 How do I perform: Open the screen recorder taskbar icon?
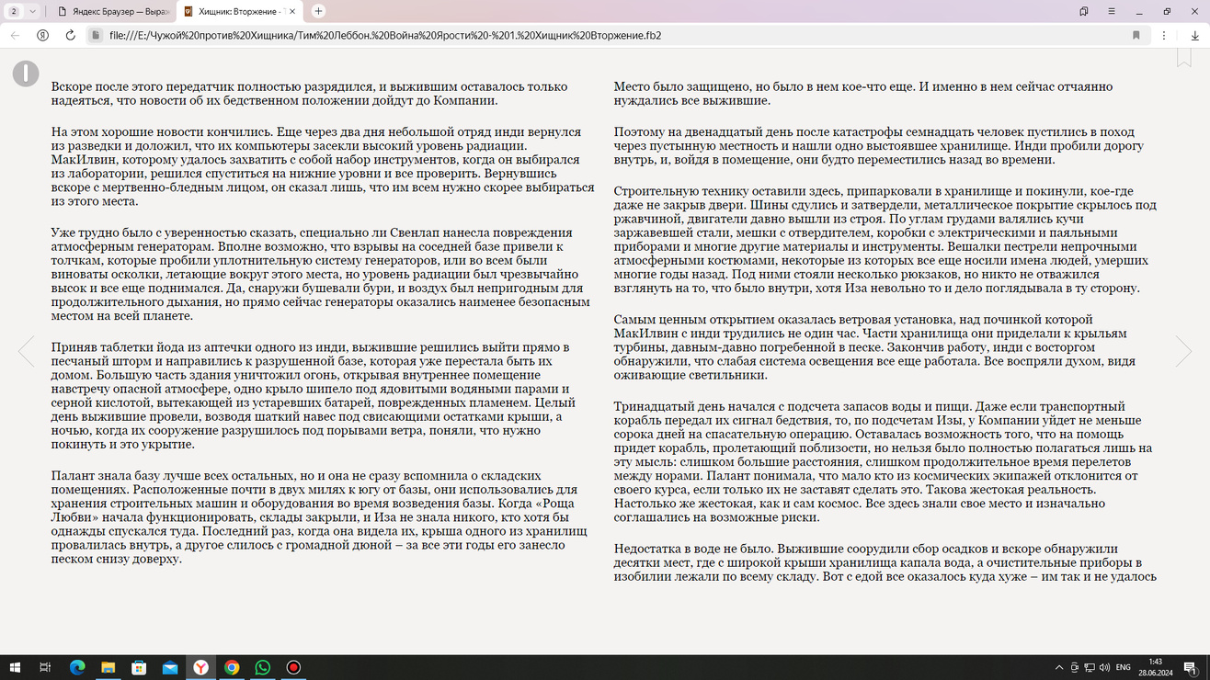coord(293,668)
